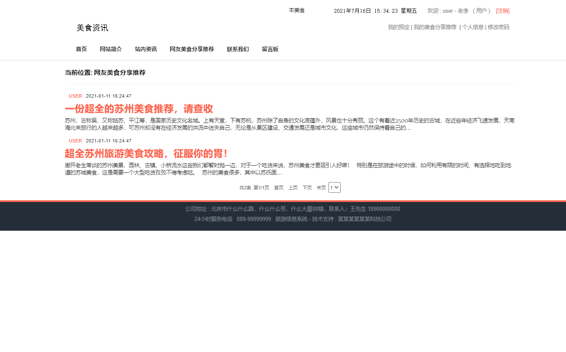The image size is (566, 352).
Task: View 我的美食分享推荐 page
Action: [435, 27]
